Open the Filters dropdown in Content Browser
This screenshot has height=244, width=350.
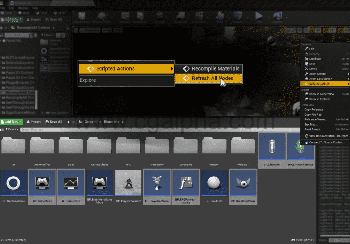click(12, 129)
